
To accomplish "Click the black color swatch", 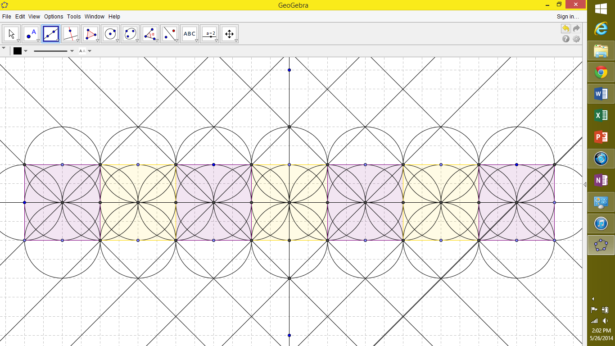I will pos(18,51).
